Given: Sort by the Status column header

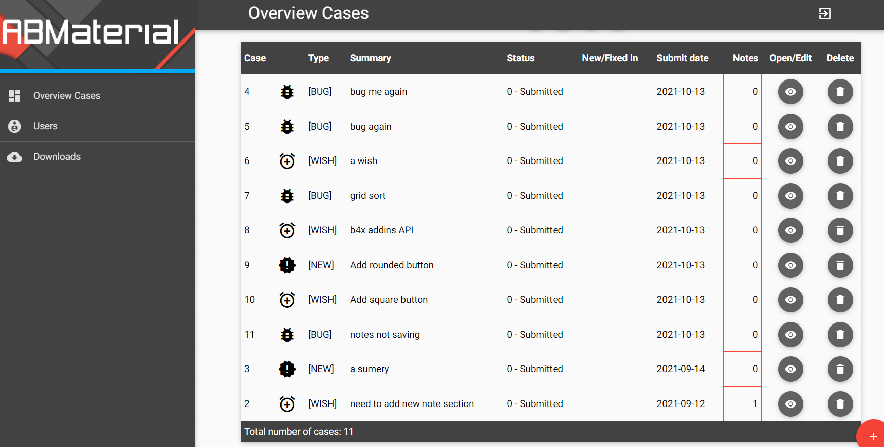Looking at the screenshot, I should pyautogui.click(x=521, y=58).
